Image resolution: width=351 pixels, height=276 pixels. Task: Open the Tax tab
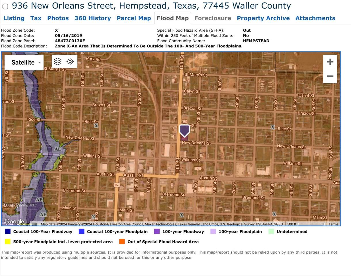point(36,18)
